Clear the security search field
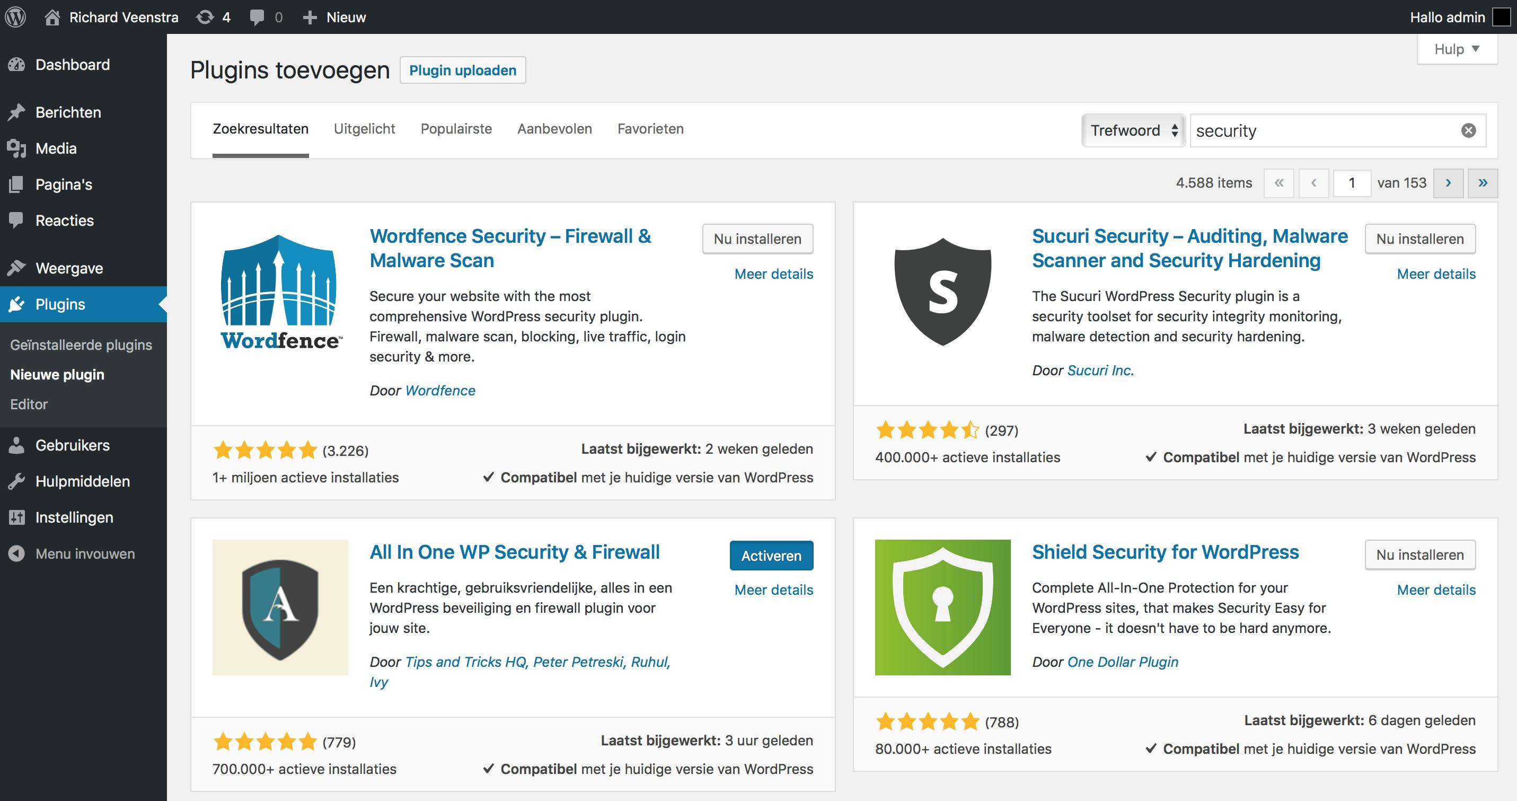The image size is (1517, 801). (x=1468, y=130)
